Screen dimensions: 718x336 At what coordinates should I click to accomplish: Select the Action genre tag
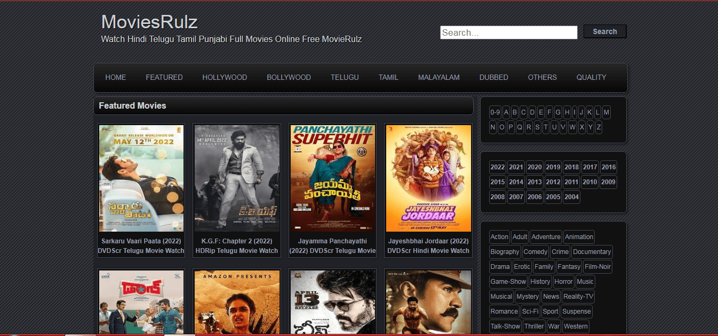(x=499, y=237)
